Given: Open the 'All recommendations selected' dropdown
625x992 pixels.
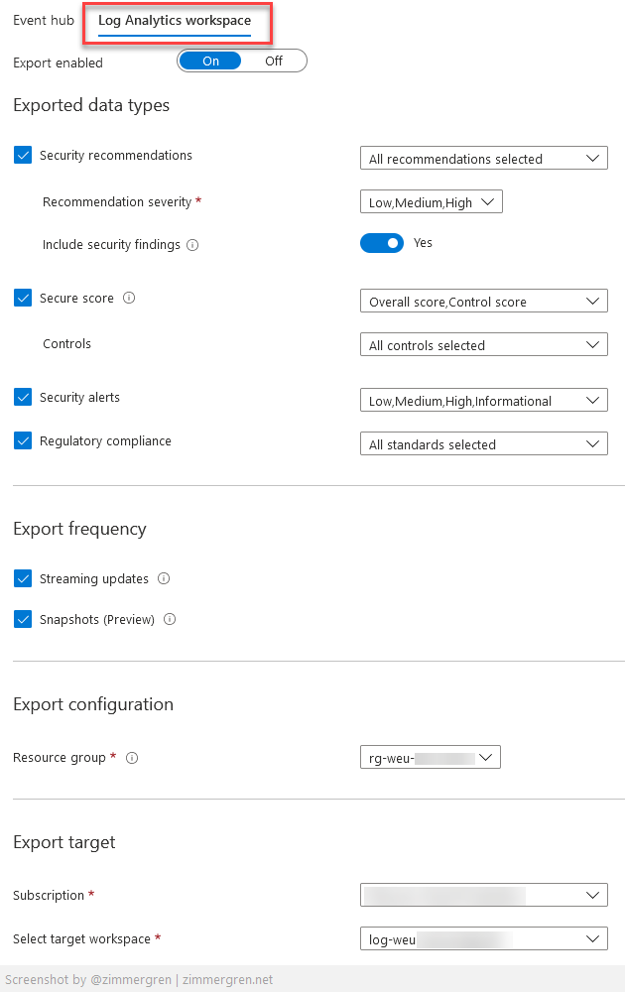Looking at the screenshot, I should [x=483, y=157].
